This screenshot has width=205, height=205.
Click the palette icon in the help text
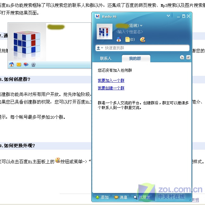[x=57, y=160]
